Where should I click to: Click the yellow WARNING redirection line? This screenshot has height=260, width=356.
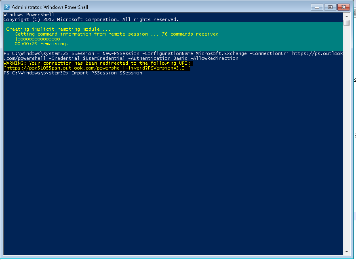coord(97,63)
